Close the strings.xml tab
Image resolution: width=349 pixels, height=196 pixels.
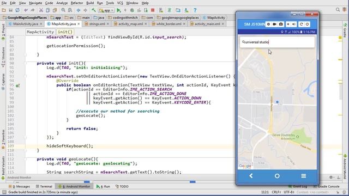[108, 24]
